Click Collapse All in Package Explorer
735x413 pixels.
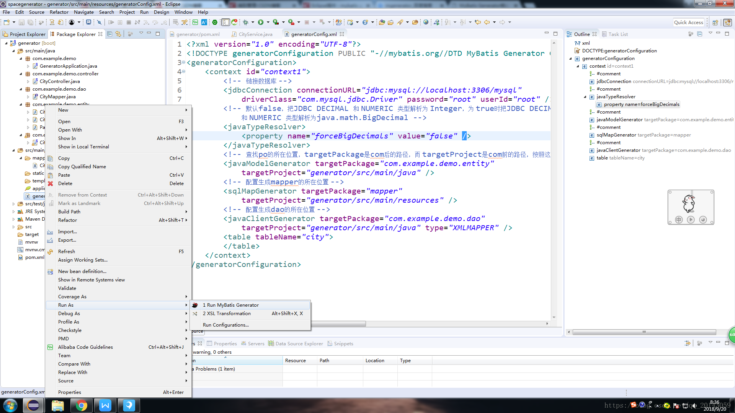[110, 34]
